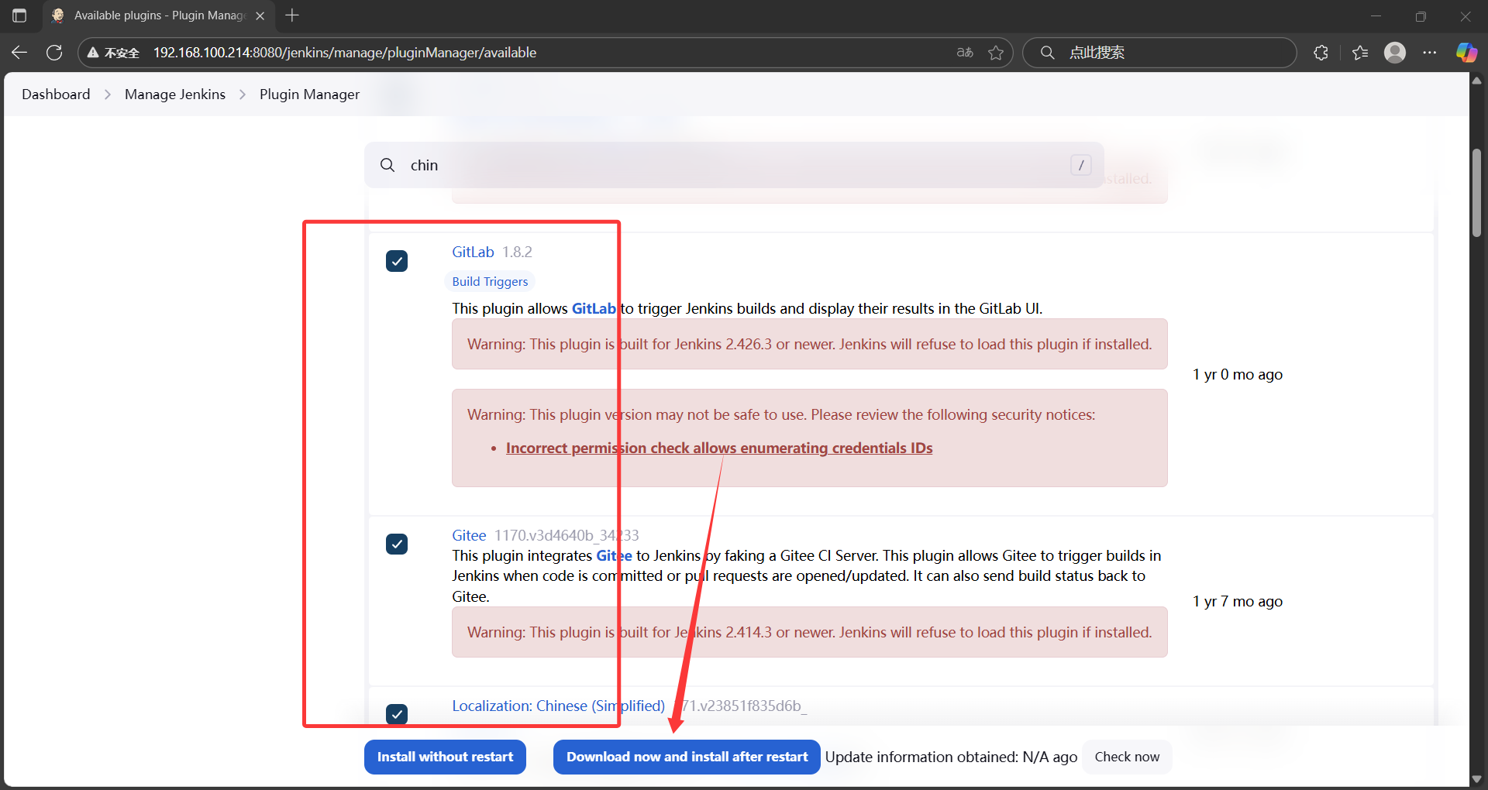Click the browser back arrow
Image resolution: width=1488 pixels, height=790 pixels.
[19, 53]
